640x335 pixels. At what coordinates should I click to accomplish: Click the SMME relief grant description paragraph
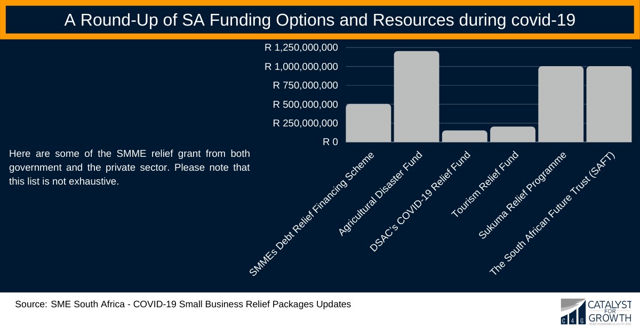pos(129,167)
